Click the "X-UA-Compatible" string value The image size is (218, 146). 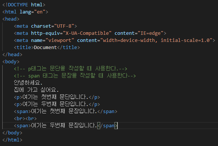click(87, 33)
